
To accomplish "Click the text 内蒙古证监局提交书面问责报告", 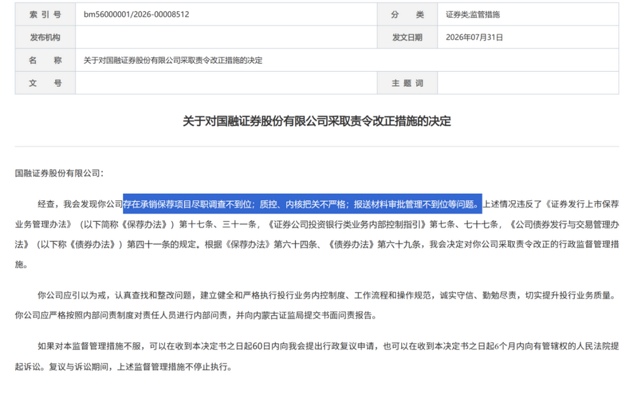I will pyautogui.click(x=313, y=315).
